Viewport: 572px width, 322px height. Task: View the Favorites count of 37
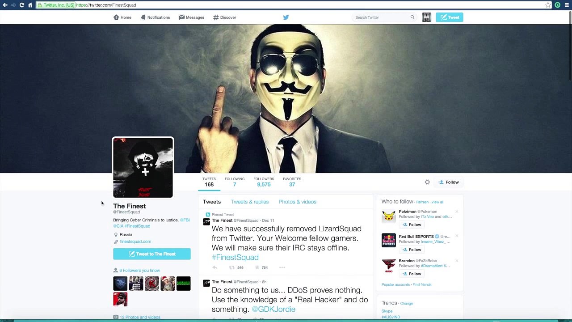[292, 182]
